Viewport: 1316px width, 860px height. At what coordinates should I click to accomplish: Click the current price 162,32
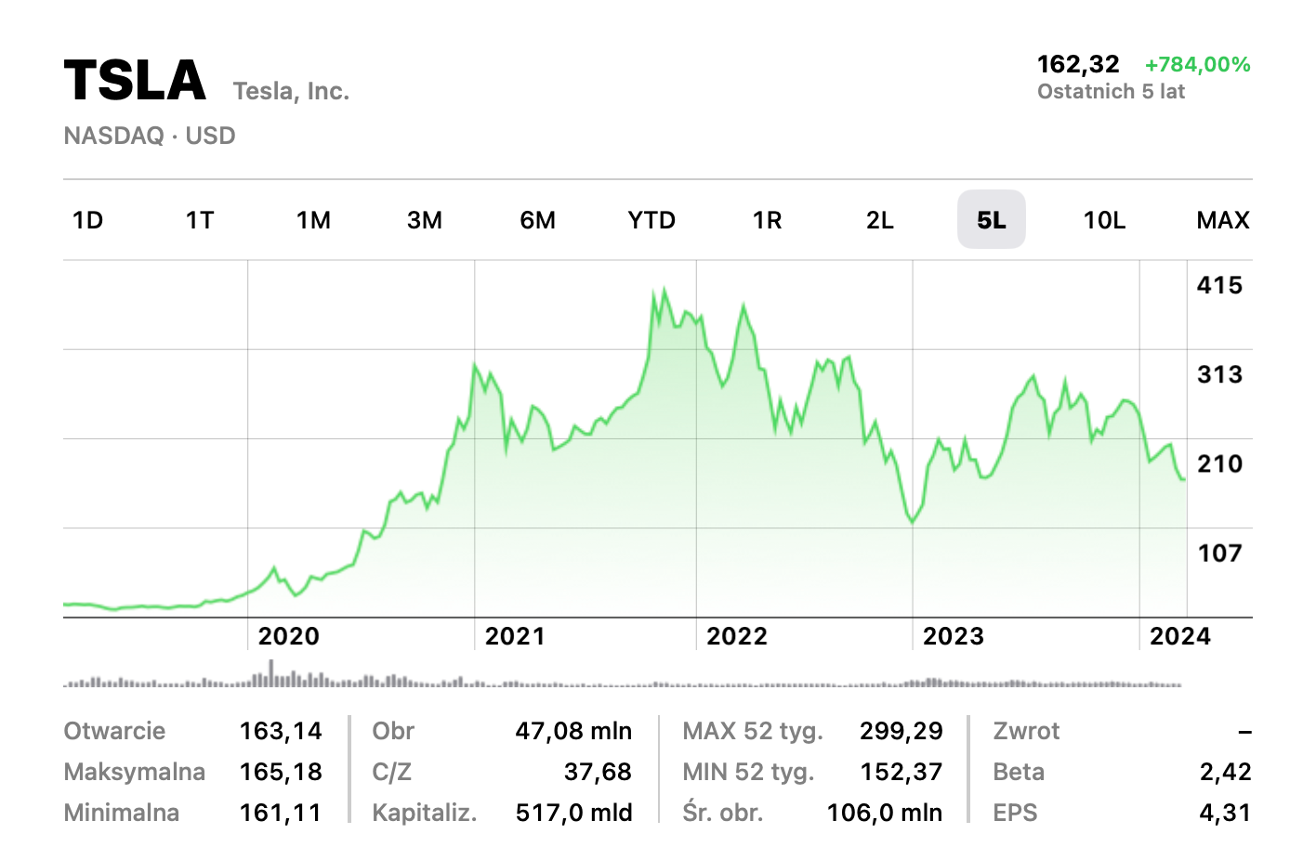click(1078, 64)
